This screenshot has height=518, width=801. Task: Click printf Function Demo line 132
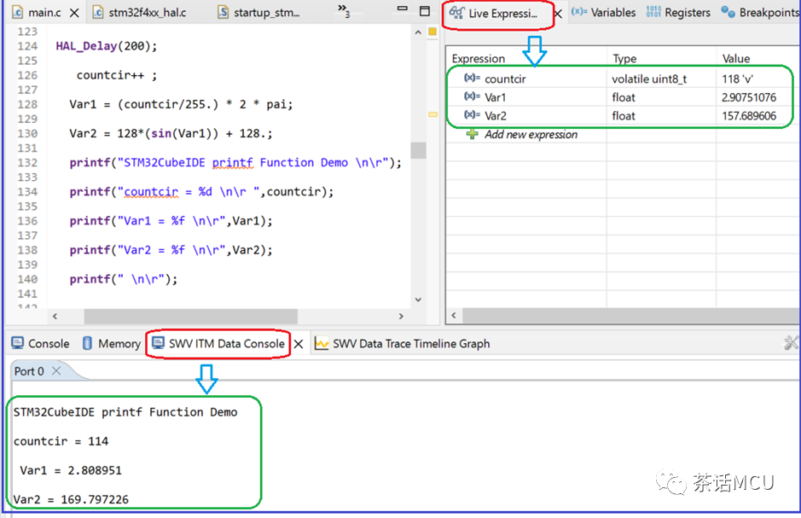tap(235, 162)
